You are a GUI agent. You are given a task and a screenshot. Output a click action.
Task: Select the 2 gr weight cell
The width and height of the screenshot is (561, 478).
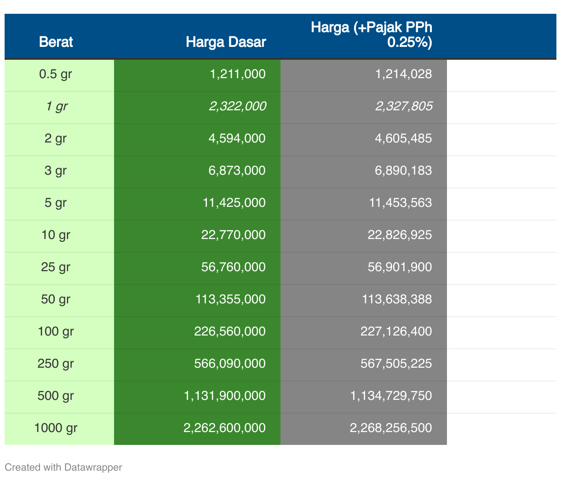56,138
